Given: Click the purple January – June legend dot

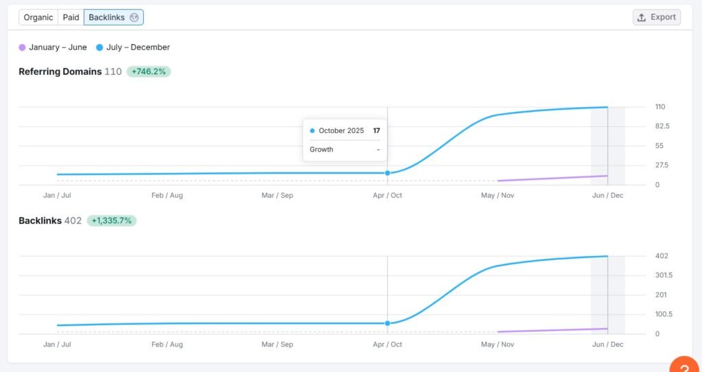Looking at the screenshot, I should (23, 47).
